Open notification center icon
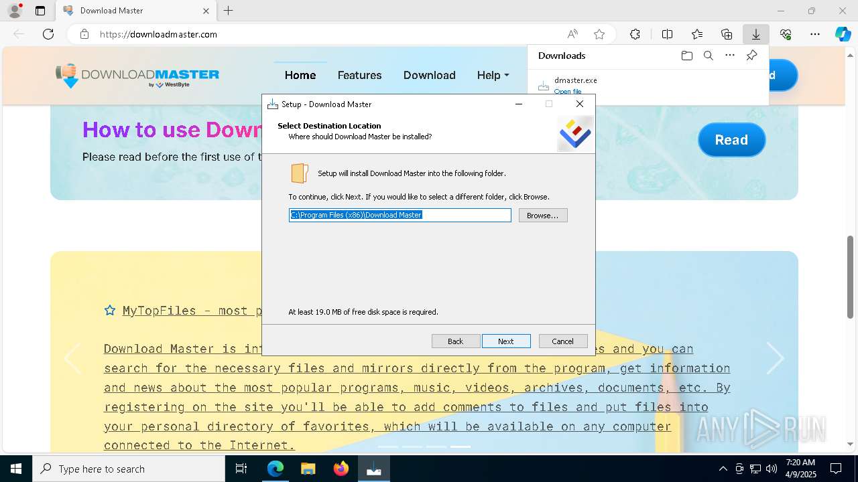This screenshot has height=482, width=858. [836, 469]
